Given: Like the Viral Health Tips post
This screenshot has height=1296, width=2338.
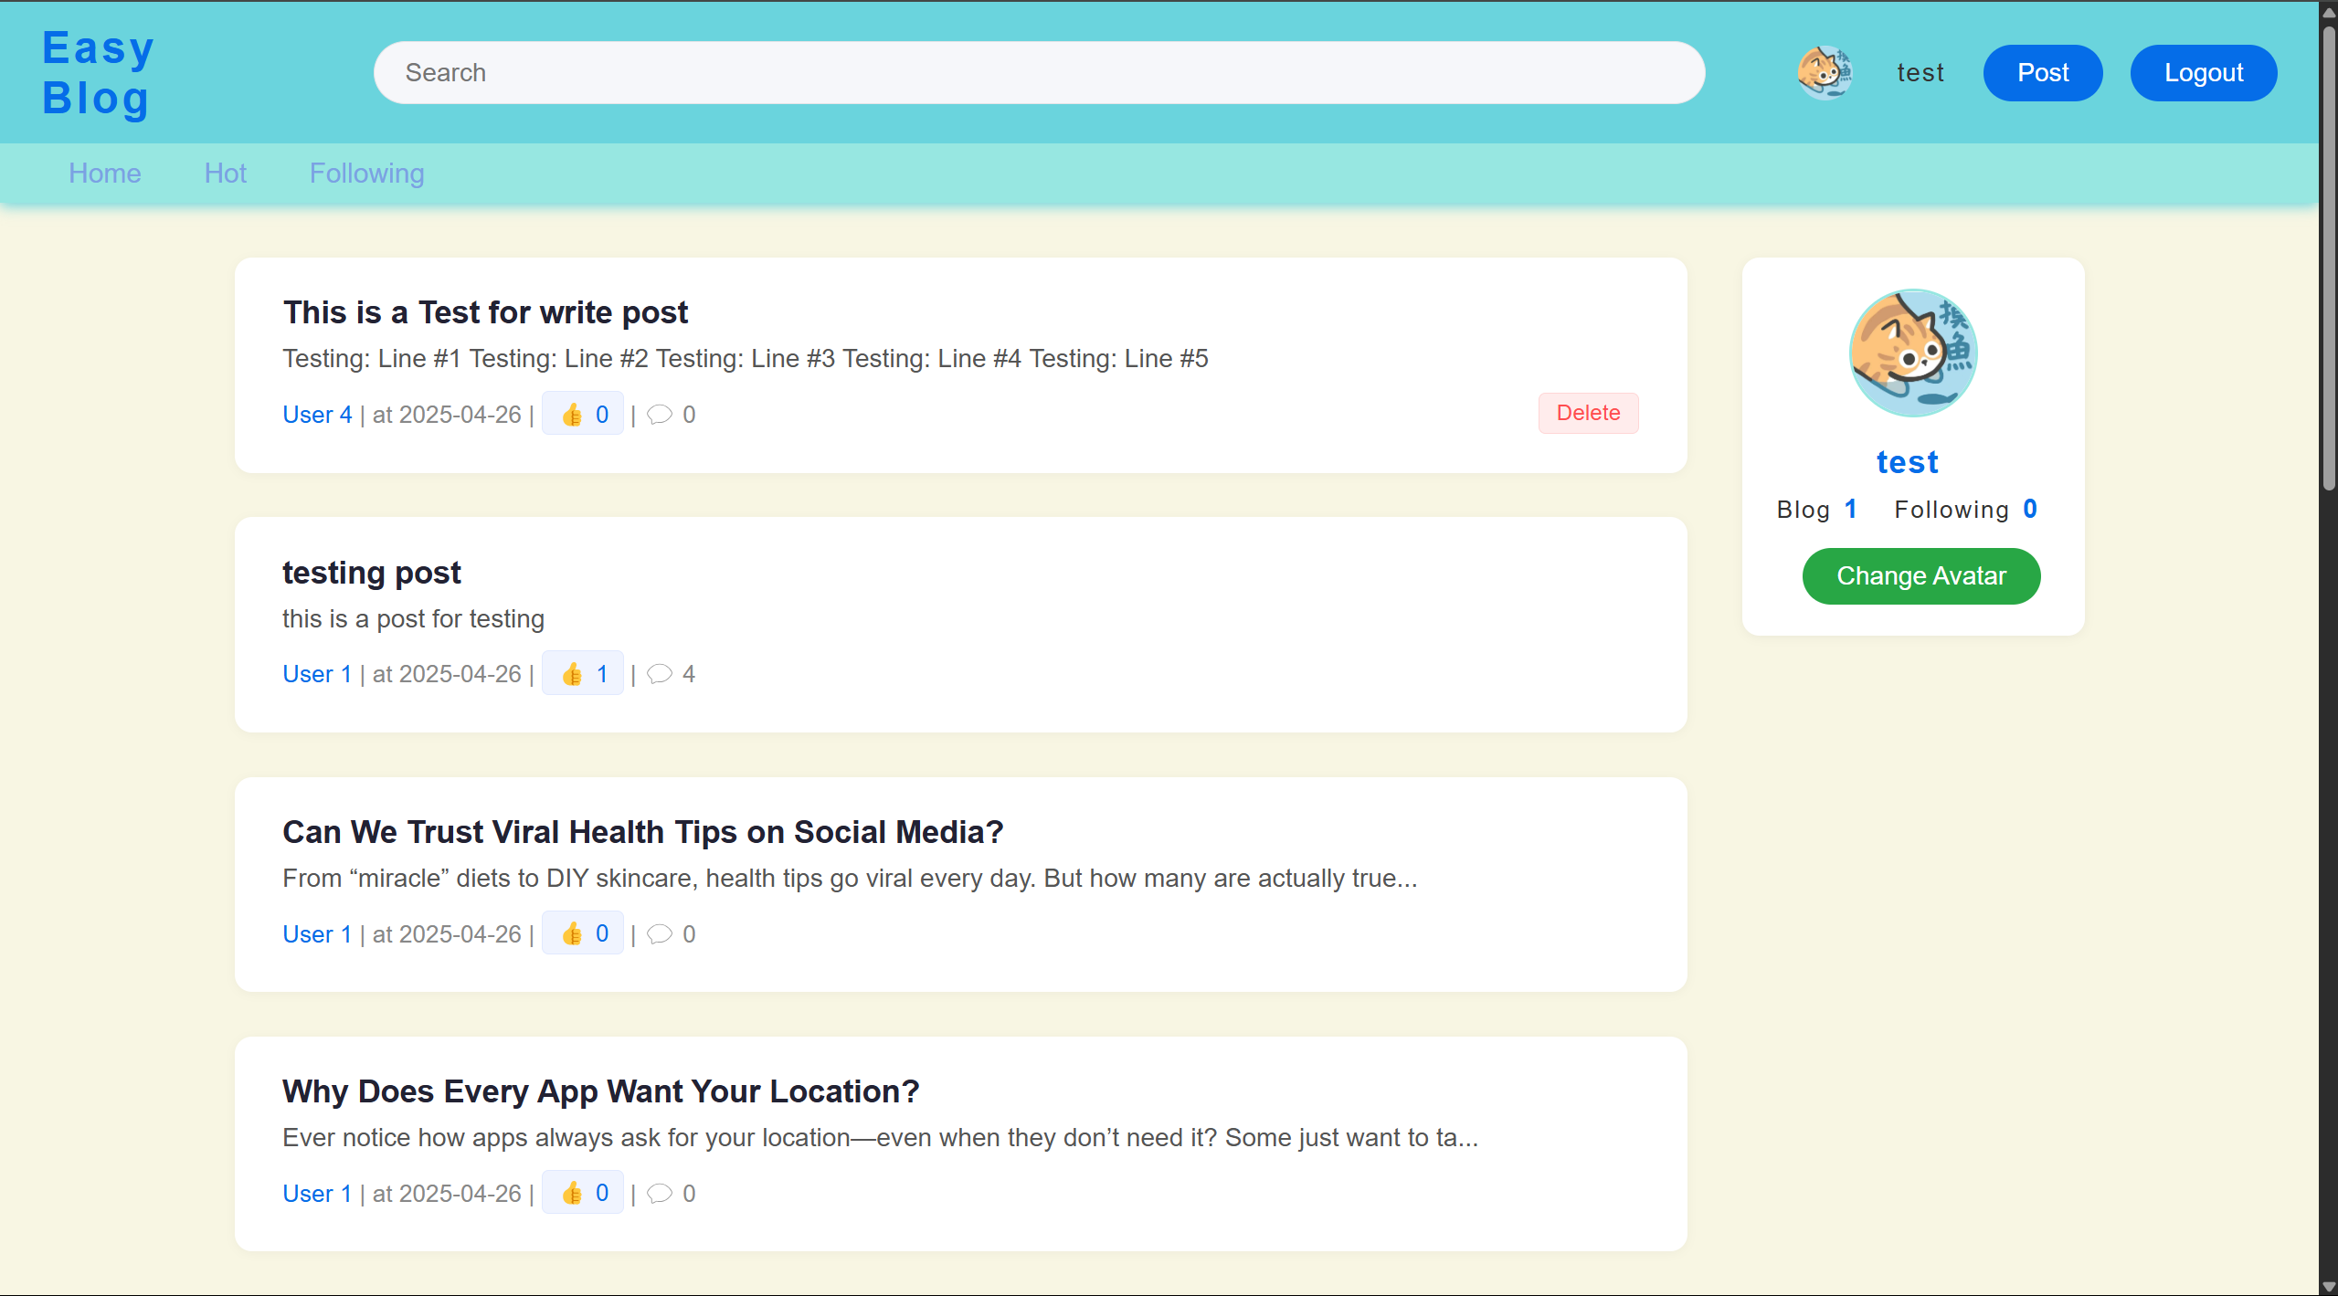Looking at the screenshot, I should click(x=582, y=932).
